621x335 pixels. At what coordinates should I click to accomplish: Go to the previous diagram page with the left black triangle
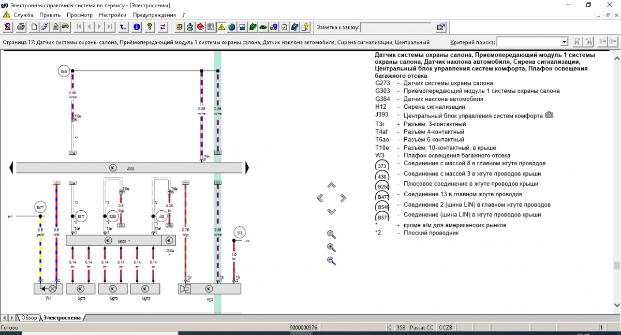tap(11, 168)
